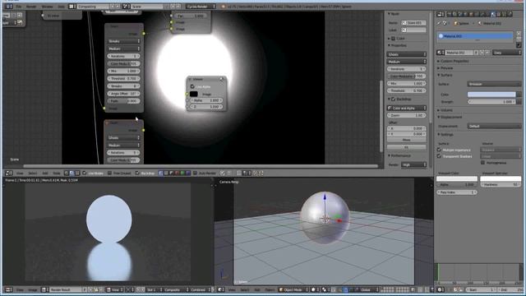Click the Move backdrop button
The height and width of the screenshot is (296, 526).
407,140
